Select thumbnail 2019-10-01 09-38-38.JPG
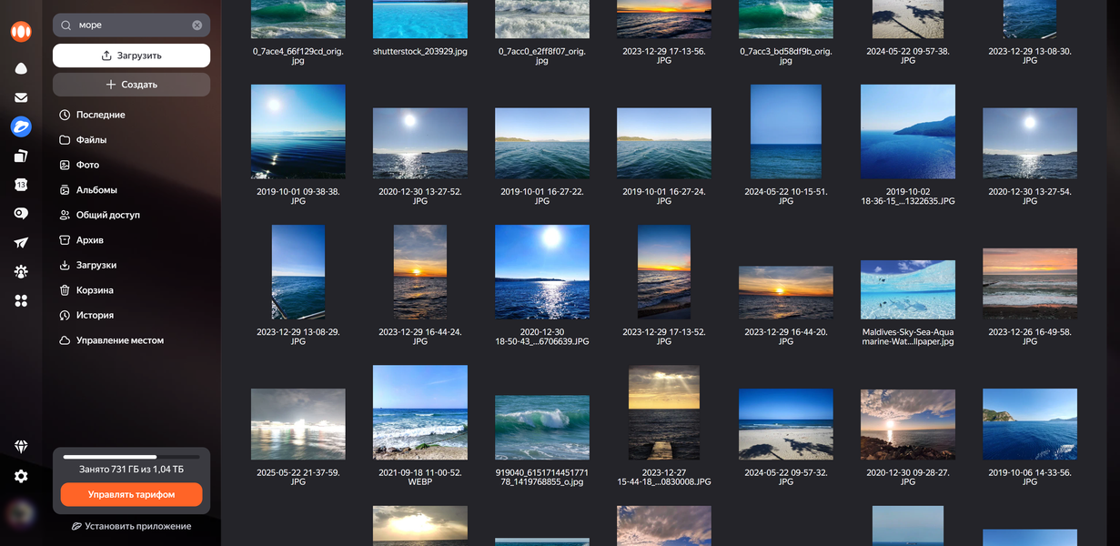Image resolution: width=1120 pixels, height=546 pixels. coord(298,132)
